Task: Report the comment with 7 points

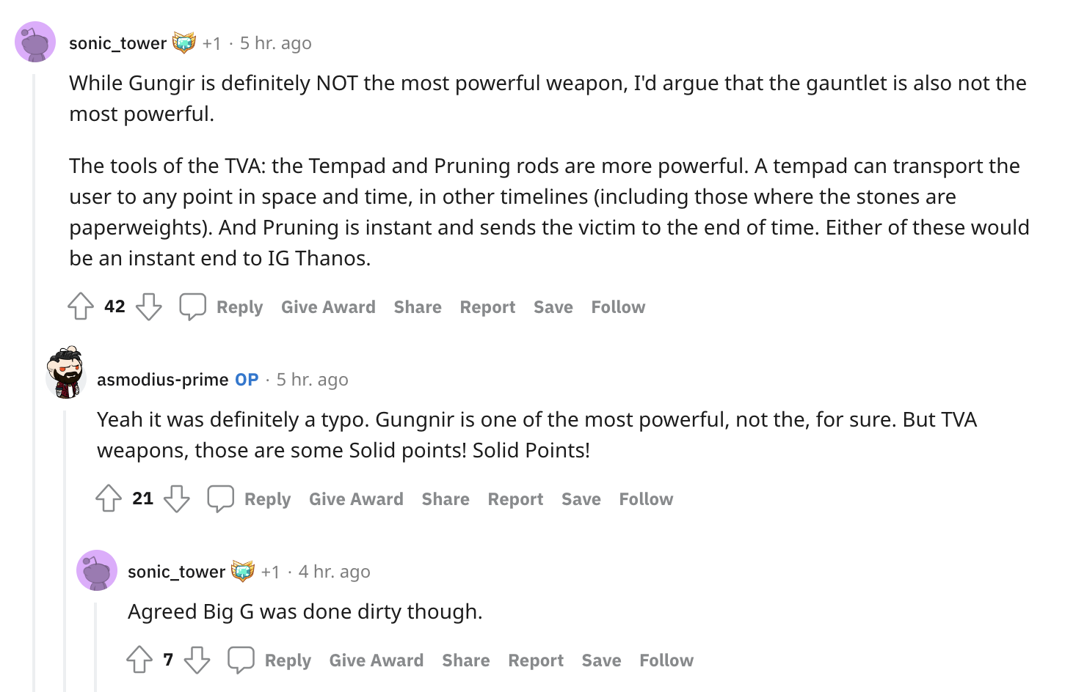Action: point(536,660)
